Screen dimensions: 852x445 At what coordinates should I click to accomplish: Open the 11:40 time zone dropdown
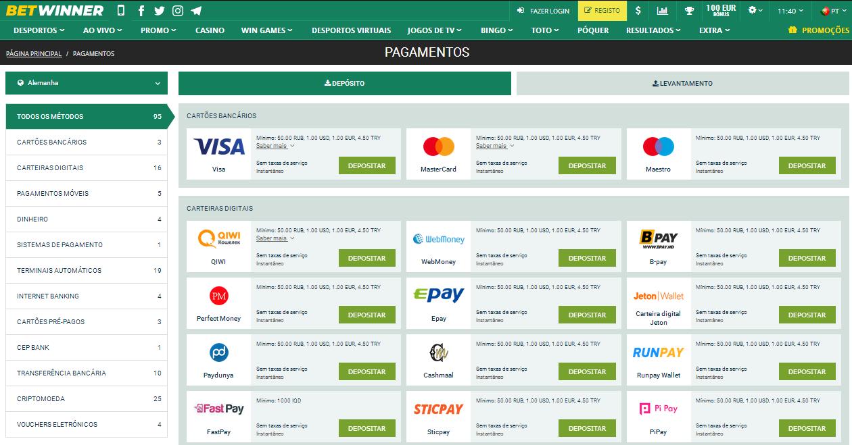click(x=790, y=11)
